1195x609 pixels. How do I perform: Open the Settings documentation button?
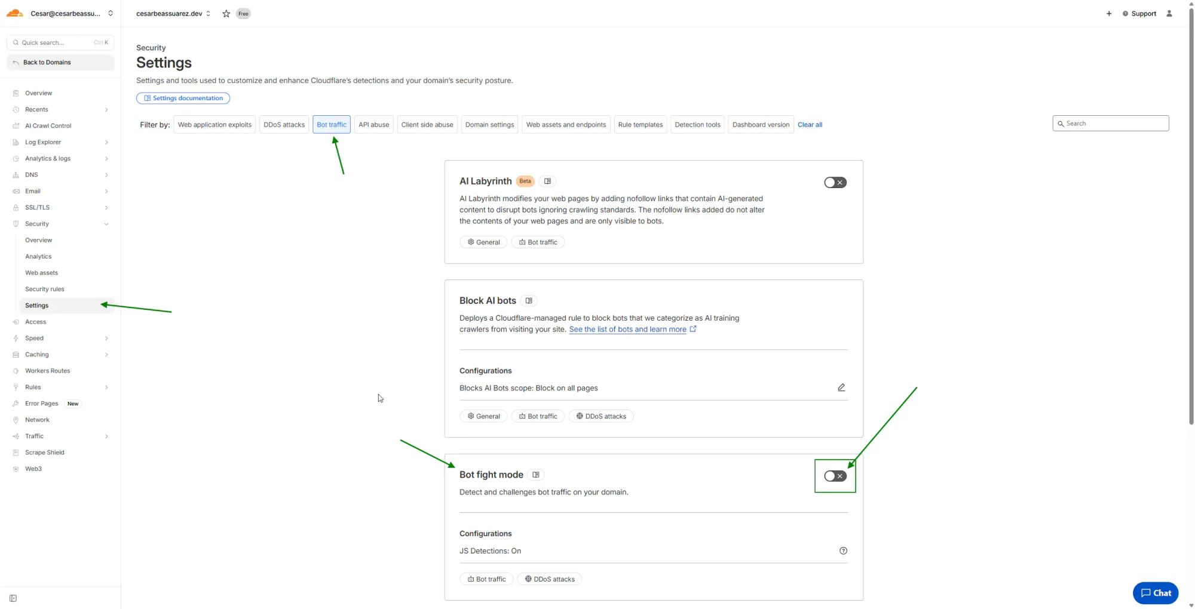click(183, 98)
